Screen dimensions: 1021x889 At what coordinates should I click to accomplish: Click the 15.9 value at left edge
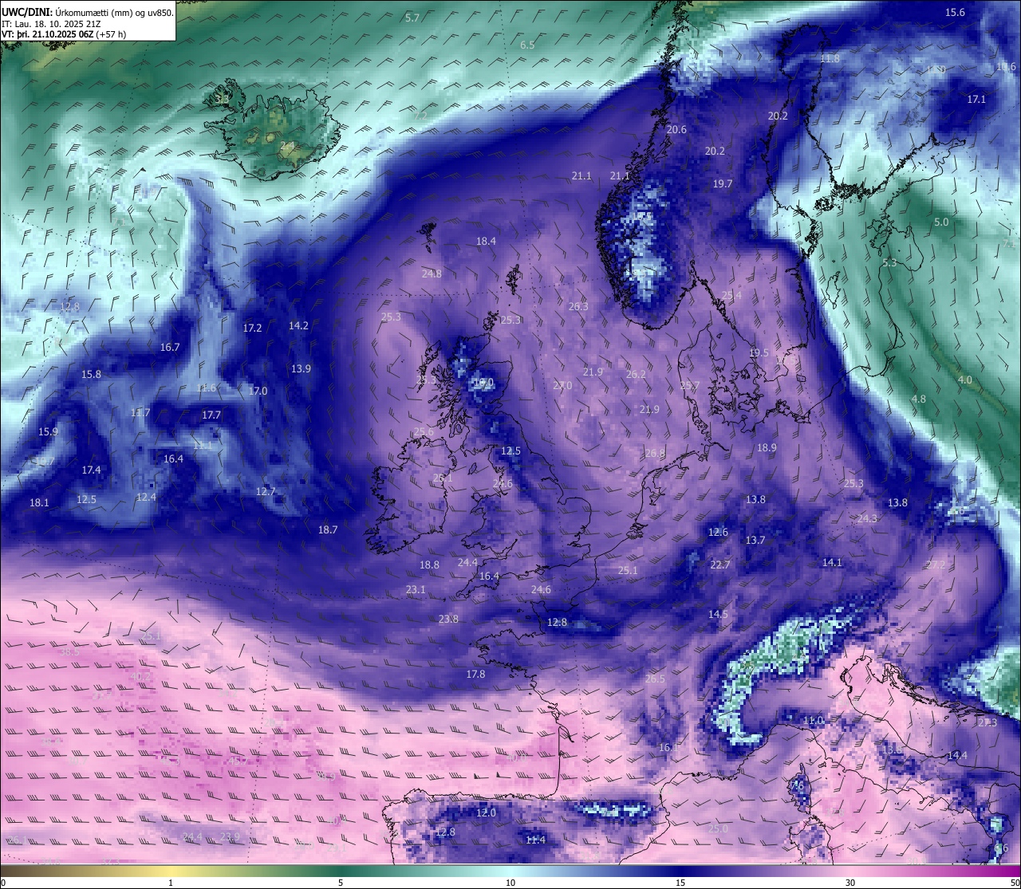(x=48, y=431)
